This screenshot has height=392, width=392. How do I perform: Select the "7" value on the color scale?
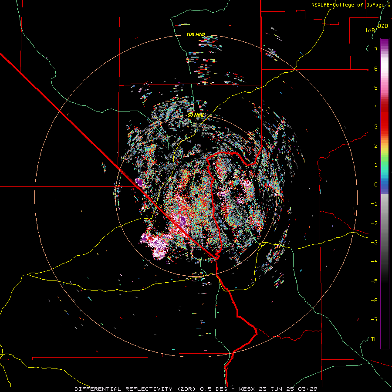click(376, 49)
